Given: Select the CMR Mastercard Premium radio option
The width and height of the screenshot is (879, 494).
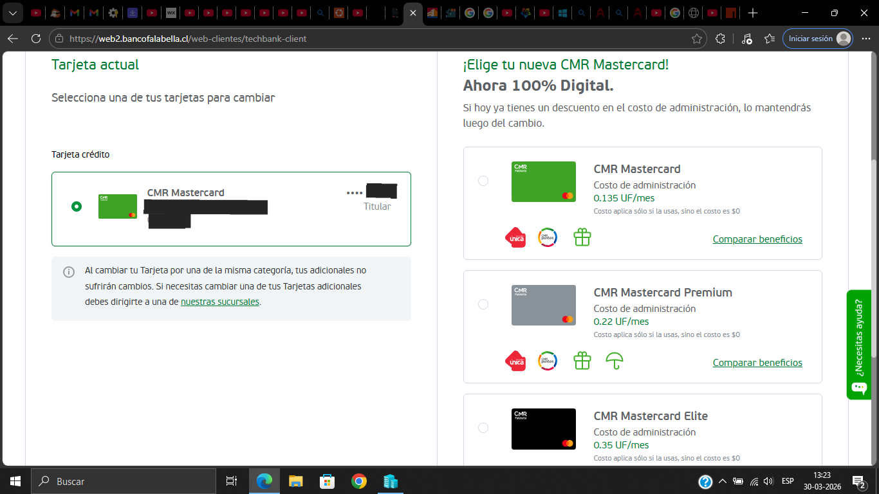Looking at the screenshot, I should (x=483, y=304).
